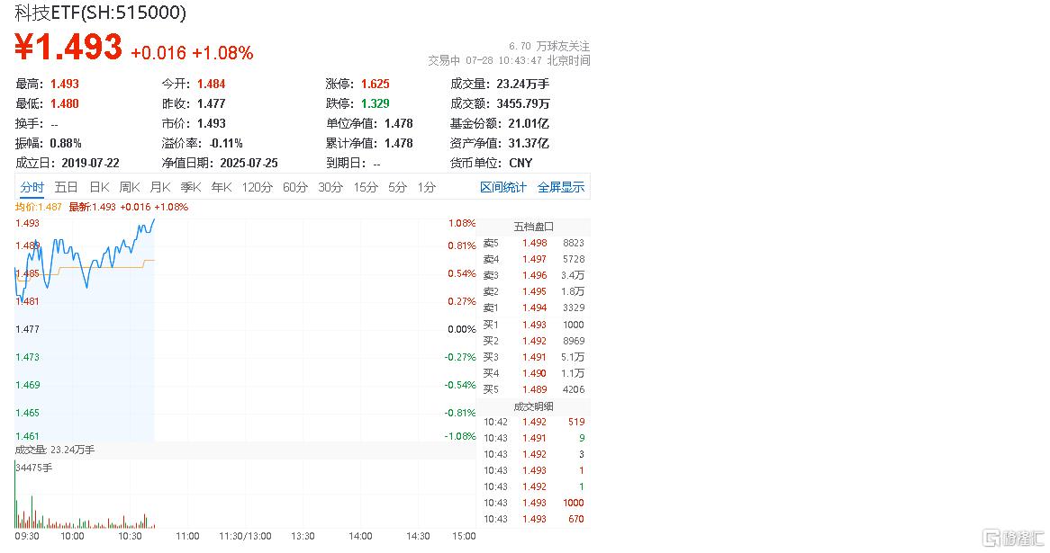Click the 跌停 value 1.329
1050x553 pixels.
[375, 103]
